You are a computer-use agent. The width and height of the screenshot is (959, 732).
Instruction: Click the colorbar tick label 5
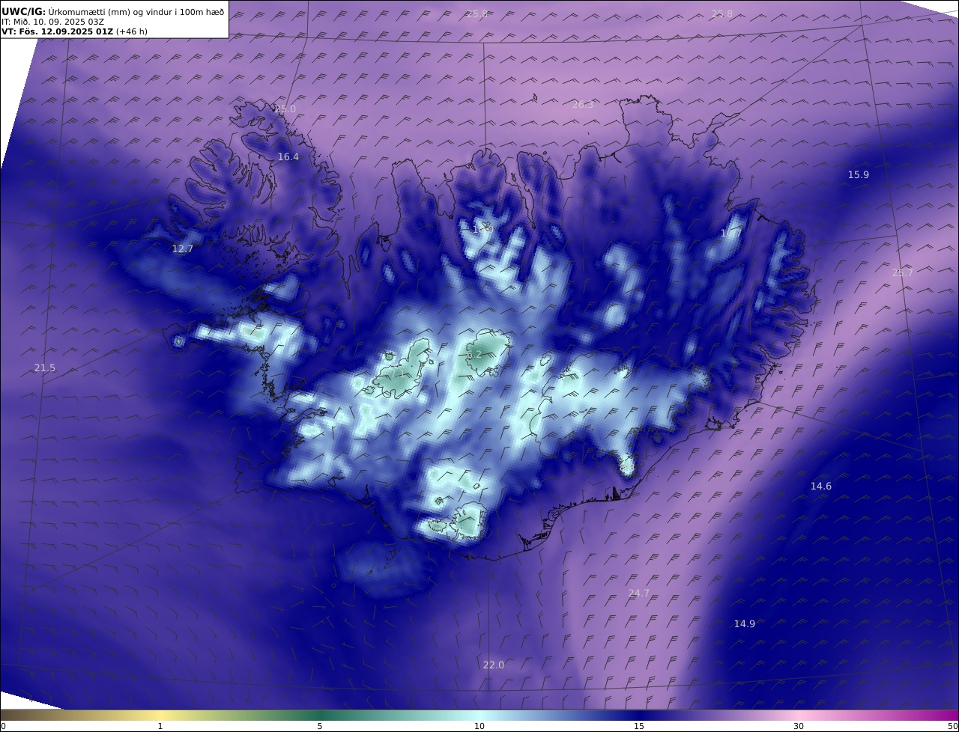coord(320,726)
